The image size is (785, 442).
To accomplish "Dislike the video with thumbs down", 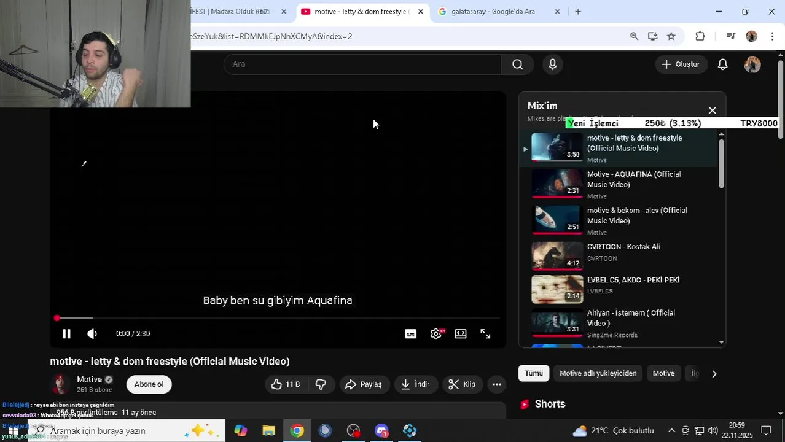I will (x=321, y=384).
